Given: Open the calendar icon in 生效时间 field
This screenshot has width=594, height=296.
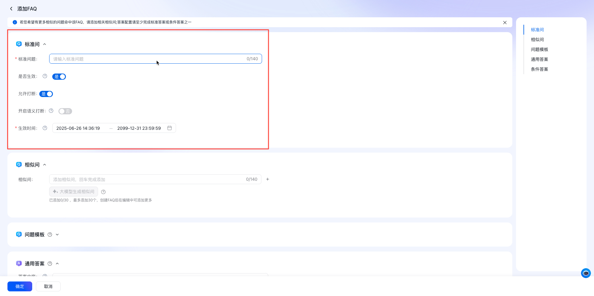Looking at the screenshot, I should click(x=170, y=128).
